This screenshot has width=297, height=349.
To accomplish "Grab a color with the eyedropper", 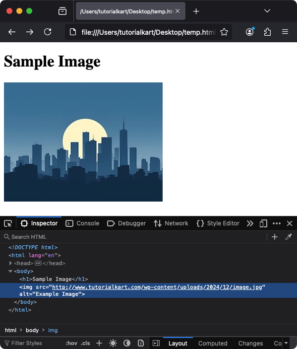I will click(289, 237).
